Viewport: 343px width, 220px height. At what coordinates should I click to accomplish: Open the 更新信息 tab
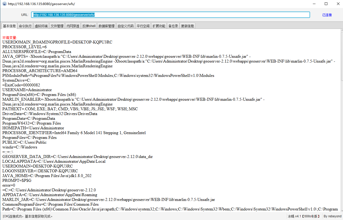(187, 26)
